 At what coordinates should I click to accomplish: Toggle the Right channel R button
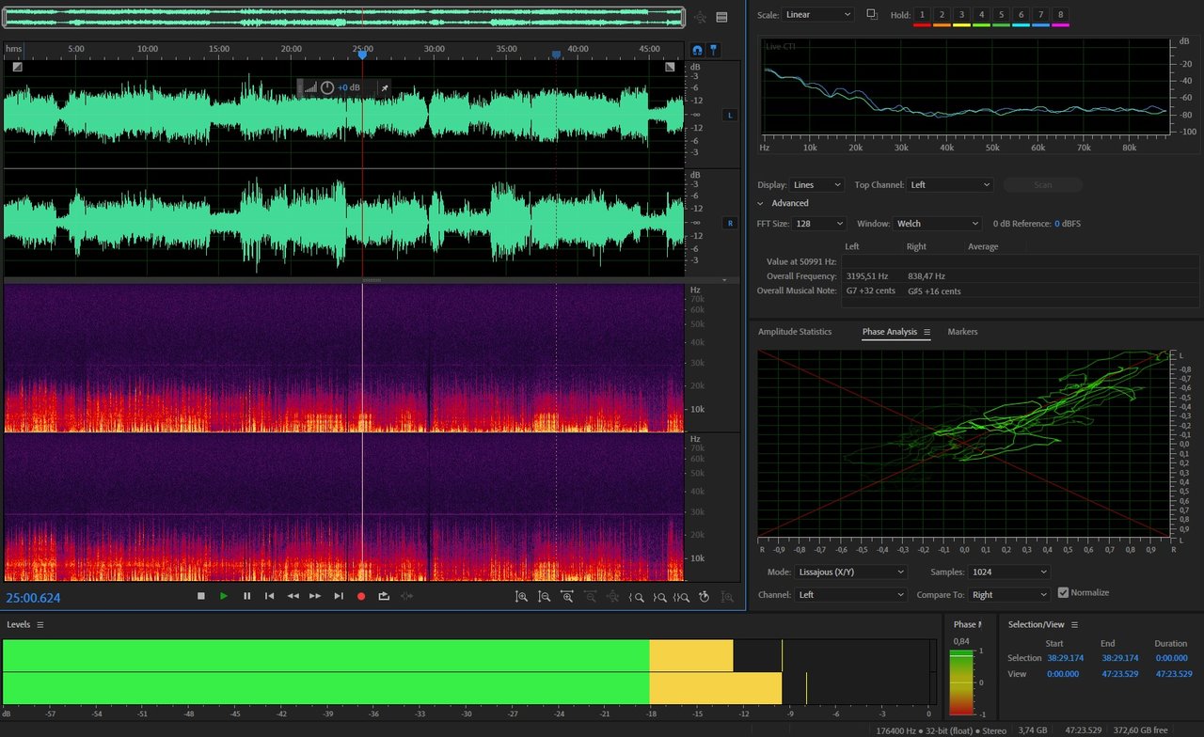click(x=729, y=223)
